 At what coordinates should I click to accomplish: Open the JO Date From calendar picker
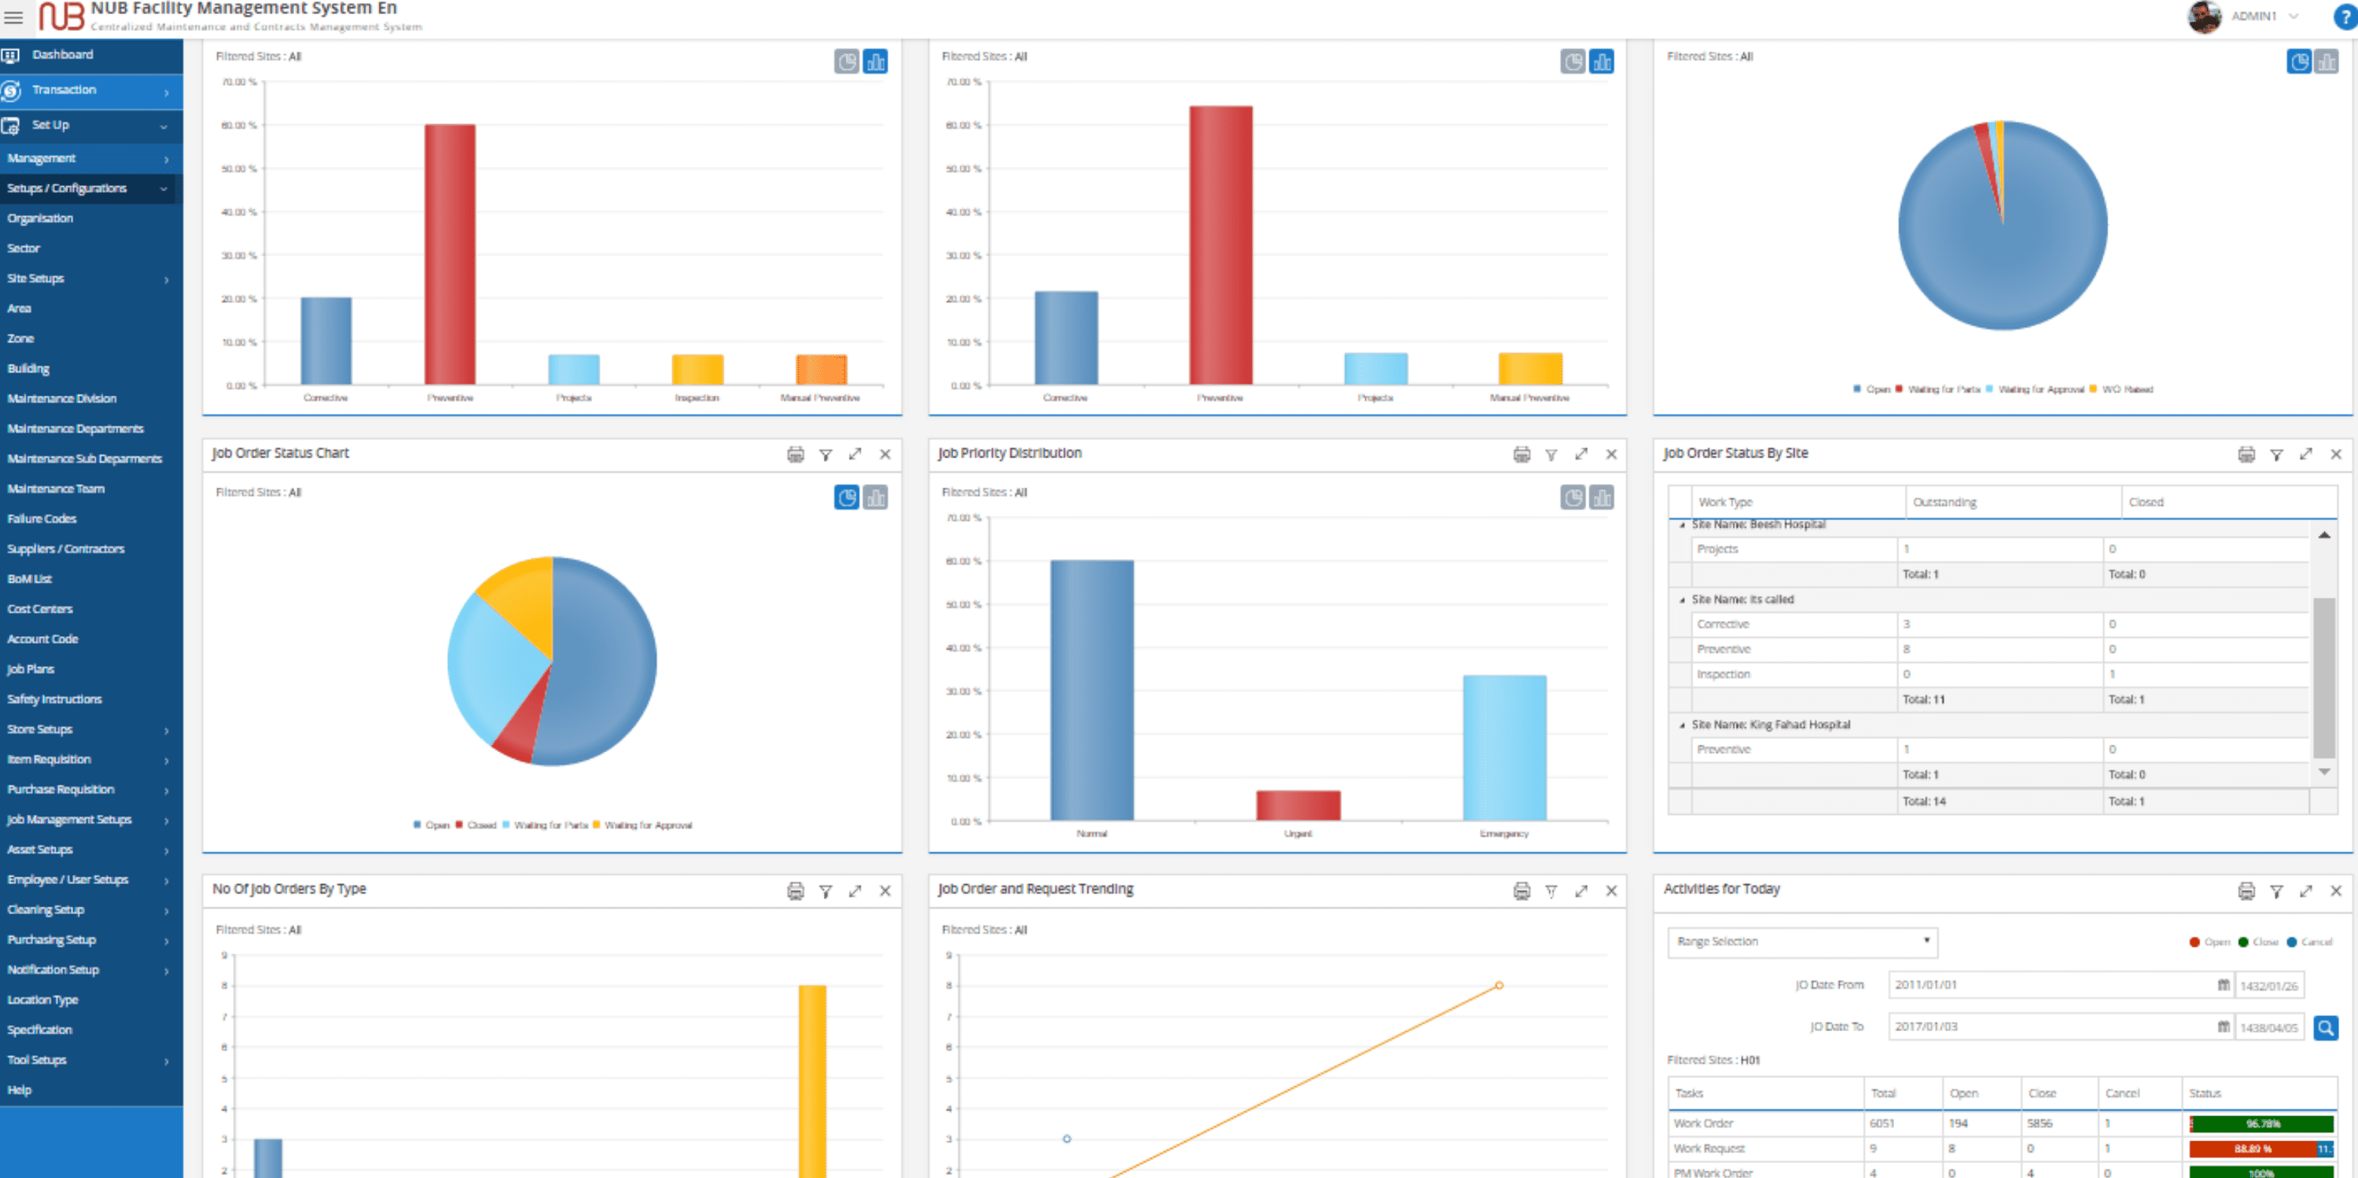click(x=2224, y=985)
